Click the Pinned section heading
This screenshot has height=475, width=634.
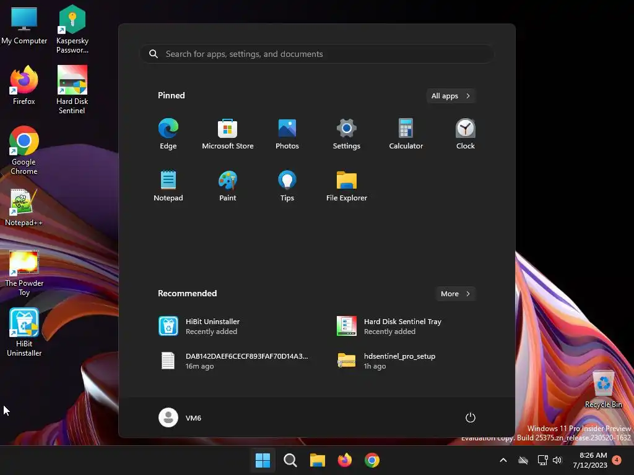(x=171, y=95)
